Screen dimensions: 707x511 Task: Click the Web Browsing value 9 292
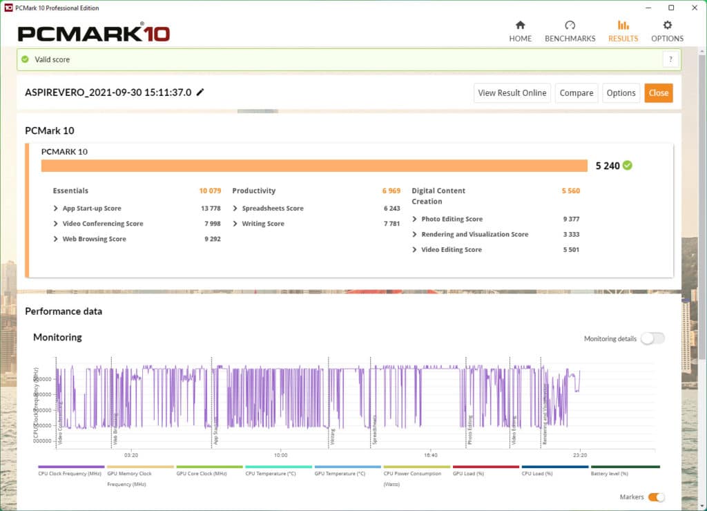point(213,239)
